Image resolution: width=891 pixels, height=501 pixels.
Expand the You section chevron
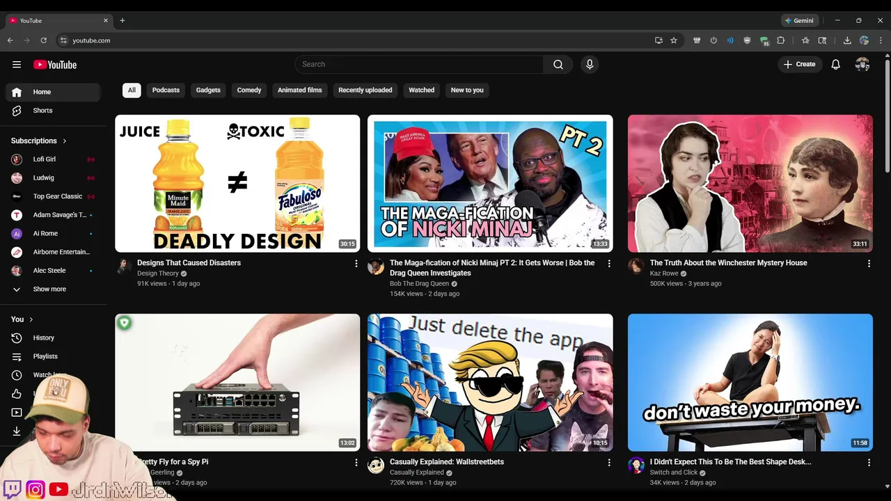point(31,319)
